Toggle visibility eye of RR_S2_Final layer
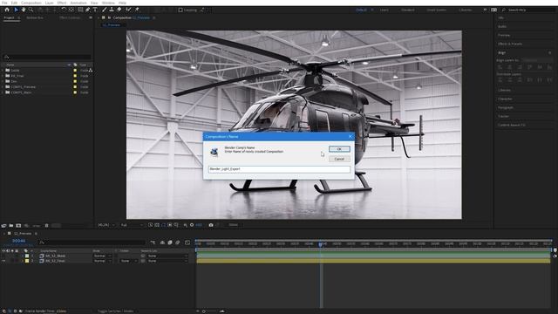Image resolution: width=558 pixels, height=314 pixels. tap(3, 261)
